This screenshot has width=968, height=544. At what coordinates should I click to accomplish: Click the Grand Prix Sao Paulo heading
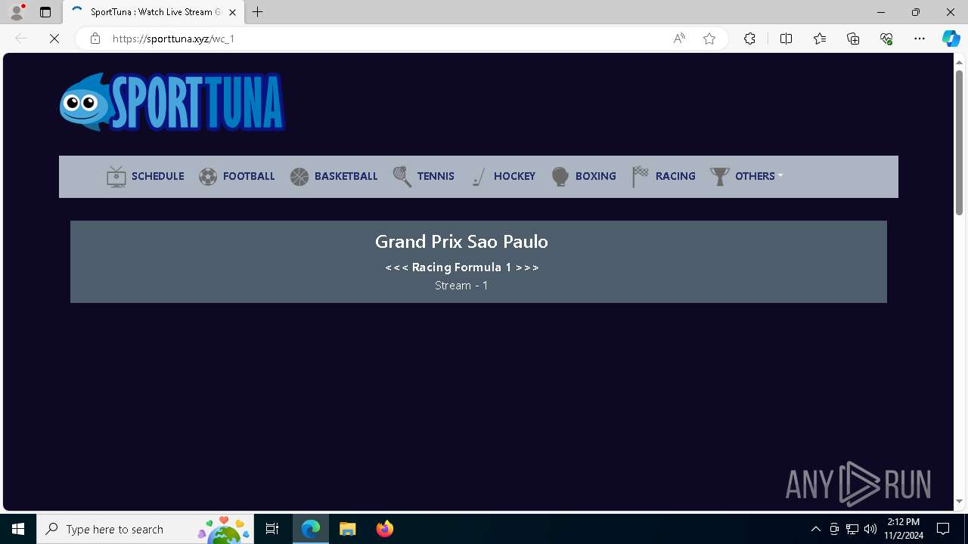461,241
